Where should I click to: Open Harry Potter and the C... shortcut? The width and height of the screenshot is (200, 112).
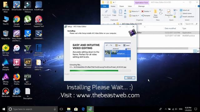click(17, 36)
